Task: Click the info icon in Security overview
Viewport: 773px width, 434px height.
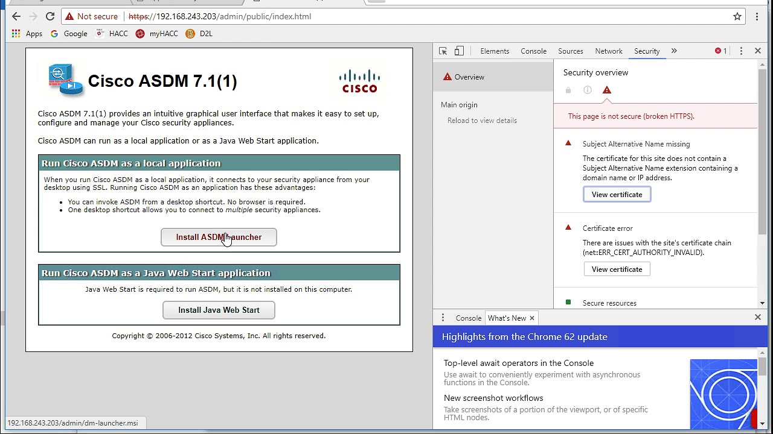Action: 588,90
